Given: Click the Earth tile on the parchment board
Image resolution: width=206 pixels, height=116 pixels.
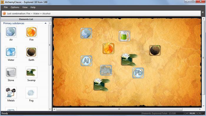Looking at the screenshot, I should (x=155, y=50).
